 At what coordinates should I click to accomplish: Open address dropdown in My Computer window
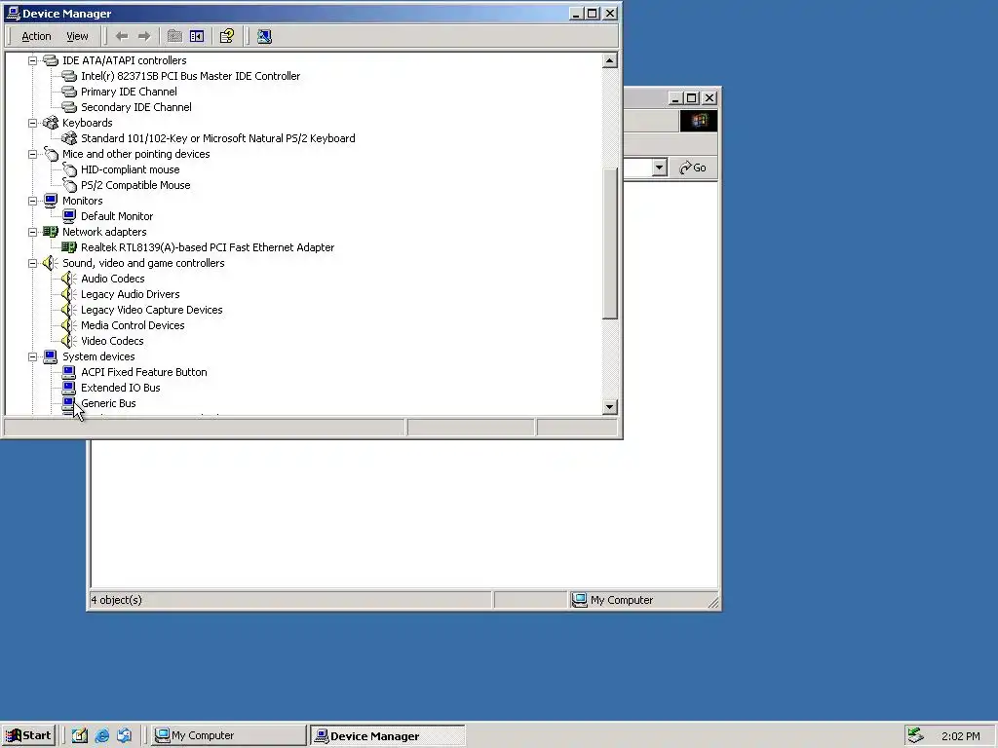660,168
